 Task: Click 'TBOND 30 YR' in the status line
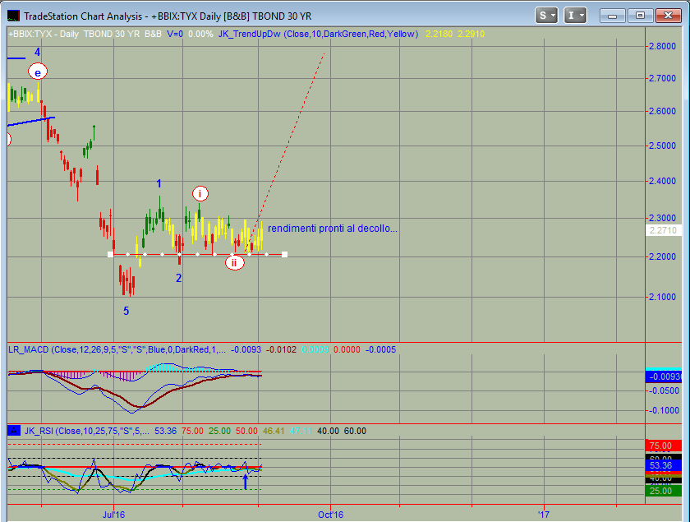pos(112,34)
